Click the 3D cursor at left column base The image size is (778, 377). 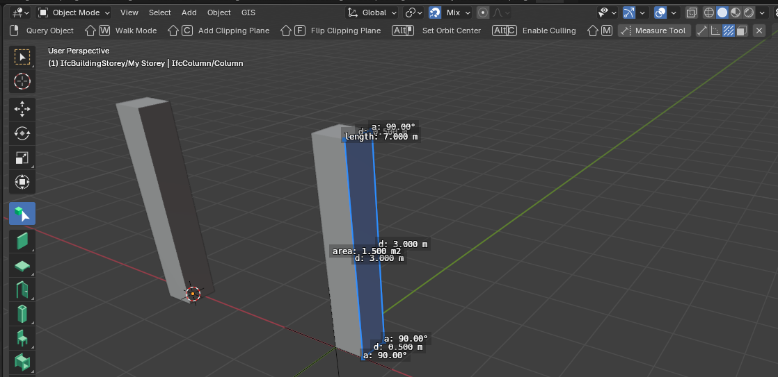(x=193, y=294)
